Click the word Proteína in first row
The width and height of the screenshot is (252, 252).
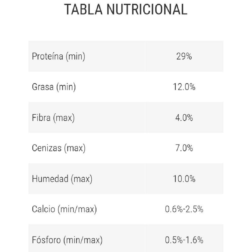pyautogui.click(x=48, y=56)
